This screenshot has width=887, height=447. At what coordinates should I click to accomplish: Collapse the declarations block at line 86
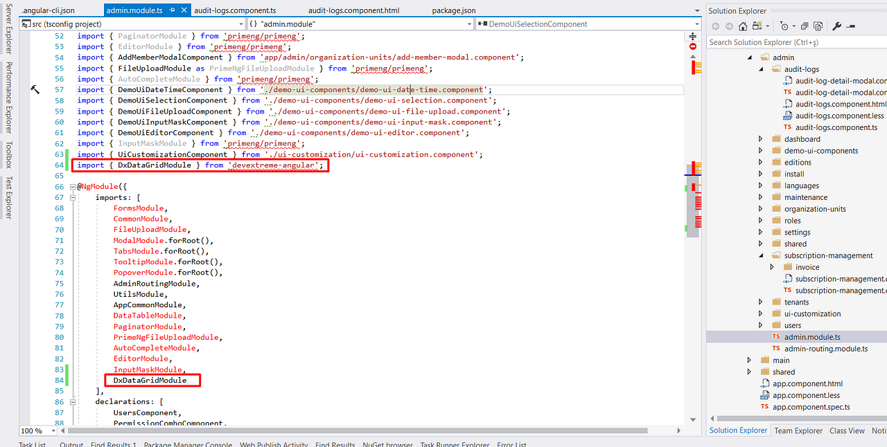click(x=71, y=401)
